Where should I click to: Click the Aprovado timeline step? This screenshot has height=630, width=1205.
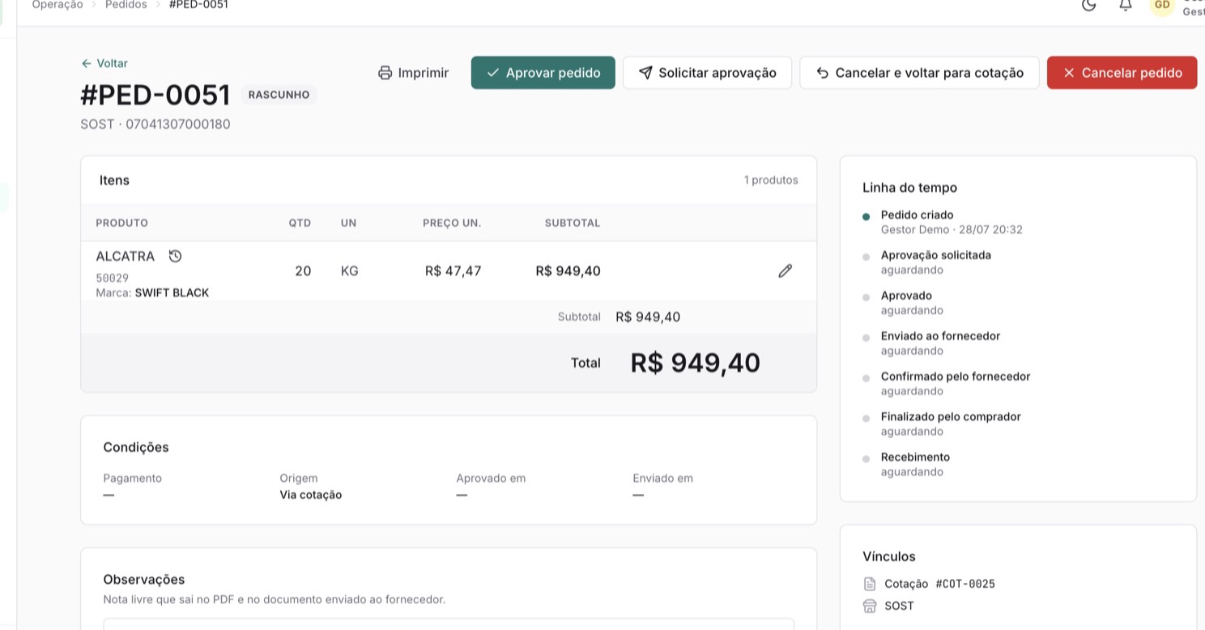coord(906,296)
